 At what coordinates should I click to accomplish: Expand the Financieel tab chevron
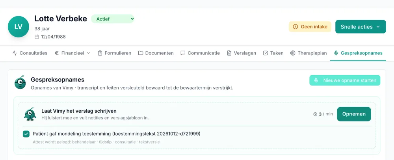88,53
